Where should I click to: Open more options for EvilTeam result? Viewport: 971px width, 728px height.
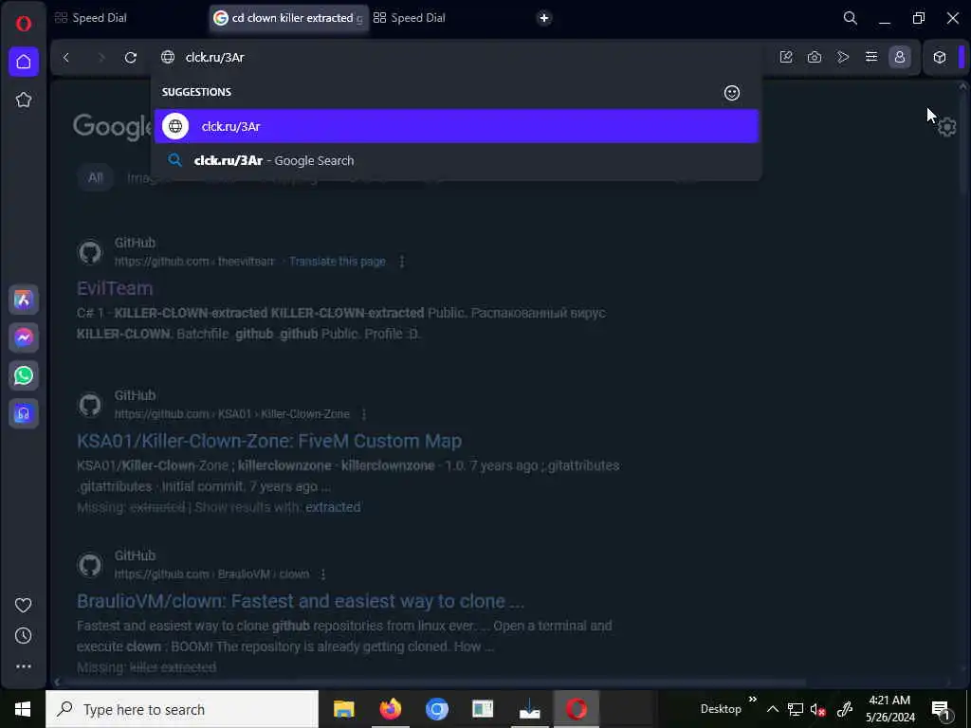pyautogui.click(x=402, y=262)
